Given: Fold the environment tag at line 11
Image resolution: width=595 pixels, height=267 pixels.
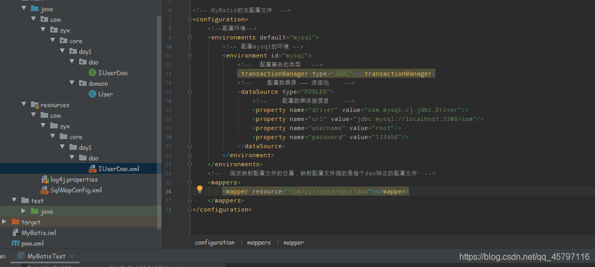Looking at the screenshot, I should 190,55.
